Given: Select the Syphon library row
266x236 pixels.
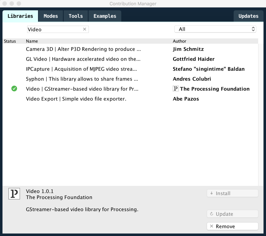Looking at the screenshot, I should pos(130,79).
